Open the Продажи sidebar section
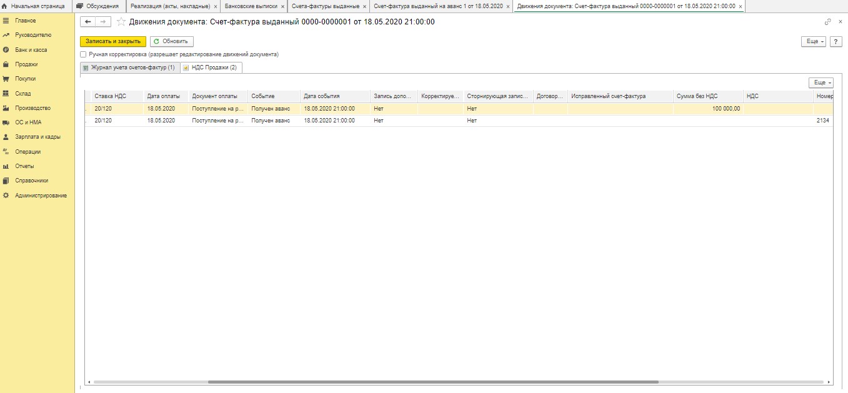This screenshot has height=393, width=848. tap(26, 64)
